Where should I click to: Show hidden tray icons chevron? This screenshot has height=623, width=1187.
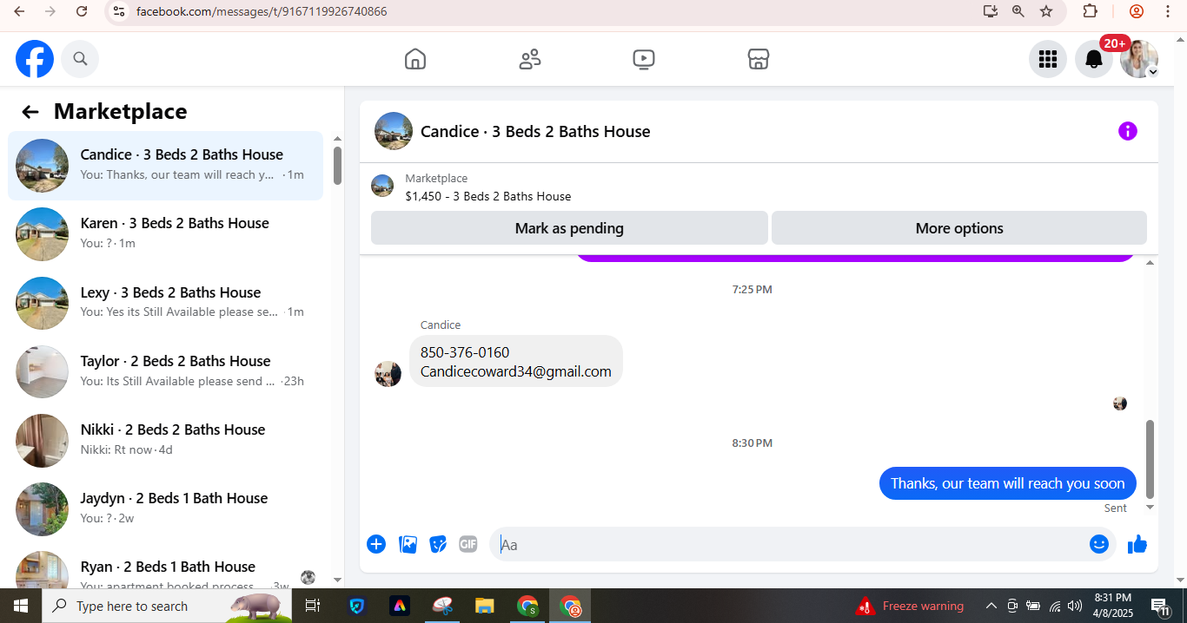point(991,606)
